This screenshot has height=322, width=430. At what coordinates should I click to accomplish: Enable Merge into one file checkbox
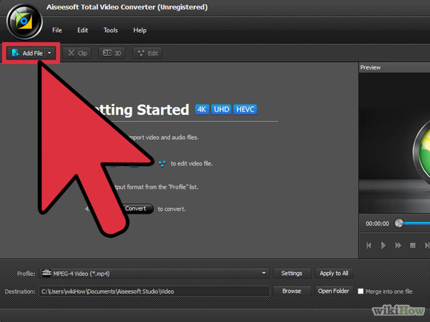[x=361, y=291]
